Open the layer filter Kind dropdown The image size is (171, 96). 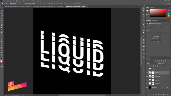pos(150,61)
